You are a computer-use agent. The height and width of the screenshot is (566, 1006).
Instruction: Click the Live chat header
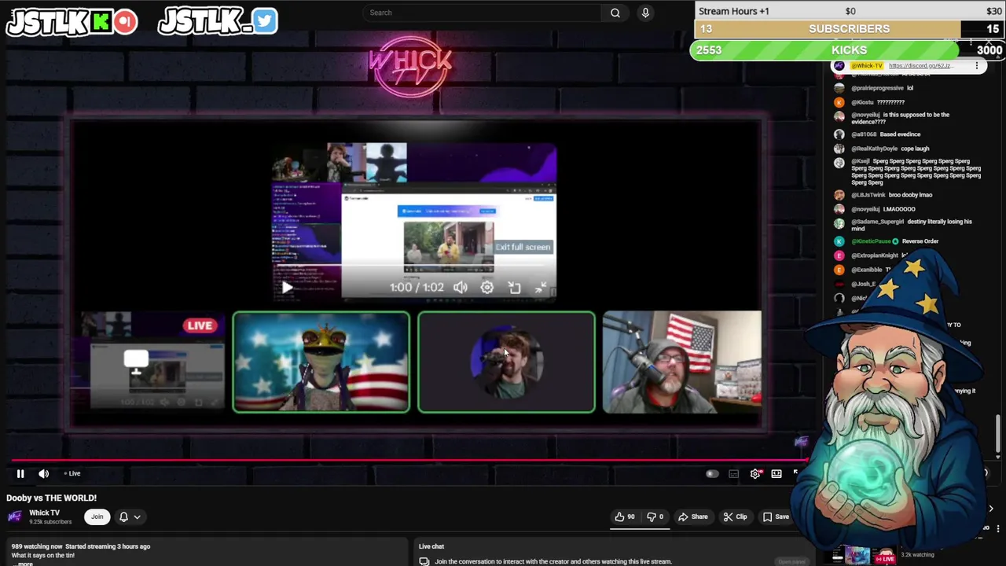(431, 546)
